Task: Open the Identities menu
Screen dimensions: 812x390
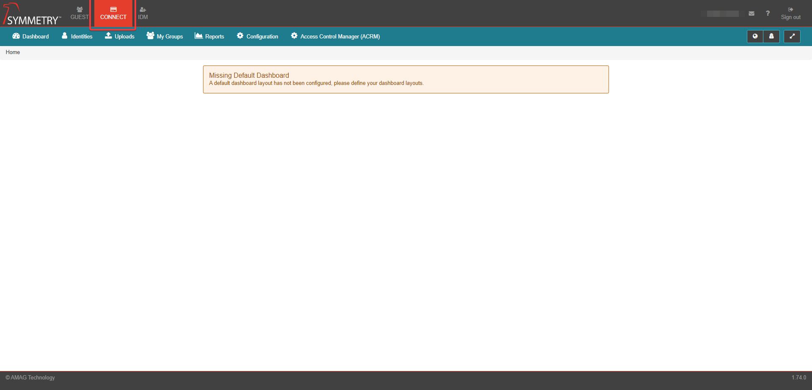Action: (77, 36)
